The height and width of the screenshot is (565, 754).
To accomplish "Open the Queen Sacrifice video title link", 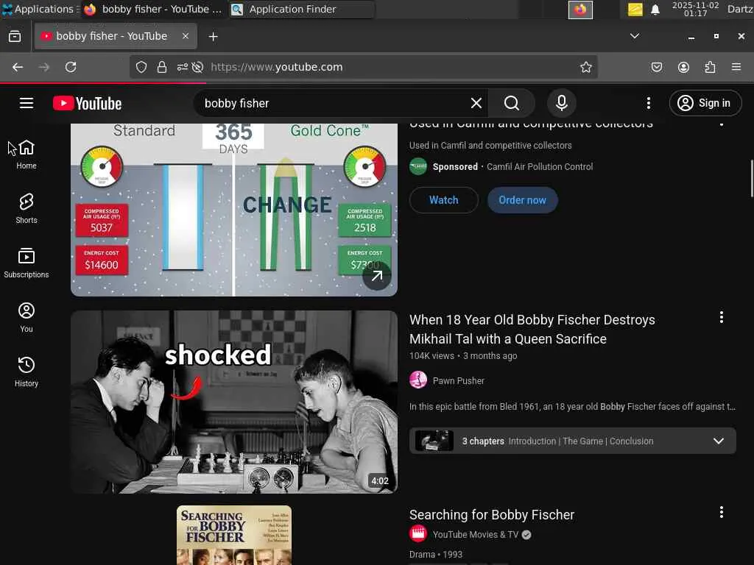I will pyautogui.click(x=532, y=329).
